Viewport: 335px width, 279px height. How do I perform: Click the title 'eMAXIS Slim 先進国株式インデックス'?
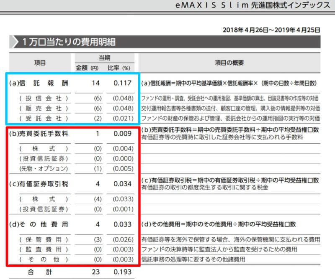(253, 5)
